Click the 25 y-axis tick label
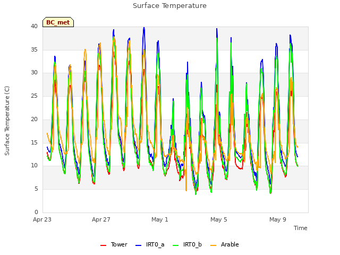The height and width of the screenshot is (255, 340). [x=34, y=96]
